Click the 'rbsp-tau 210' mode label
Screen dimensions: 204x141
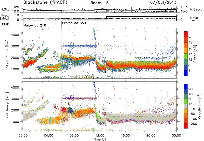click(x=35, y=25)
